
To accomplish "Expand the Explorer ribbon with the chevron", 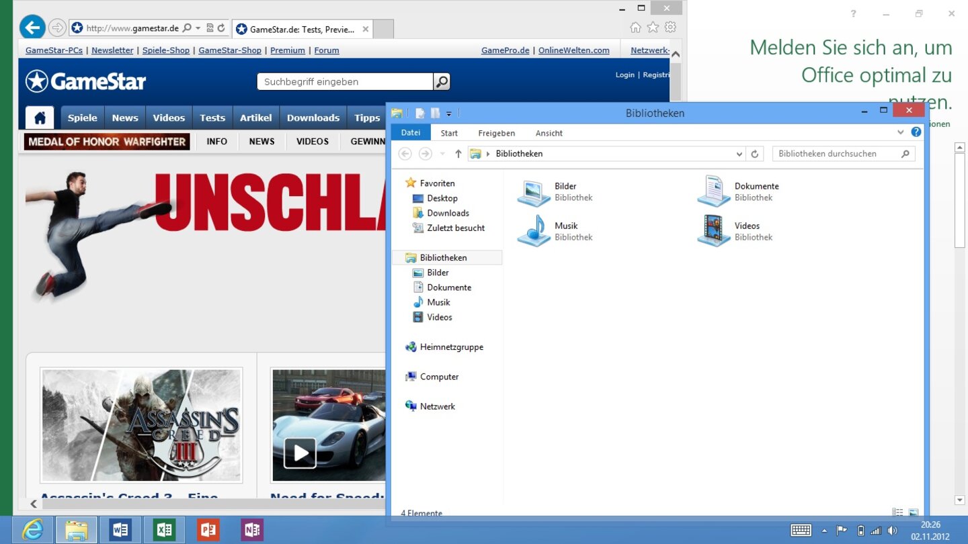I will [901, 132].
